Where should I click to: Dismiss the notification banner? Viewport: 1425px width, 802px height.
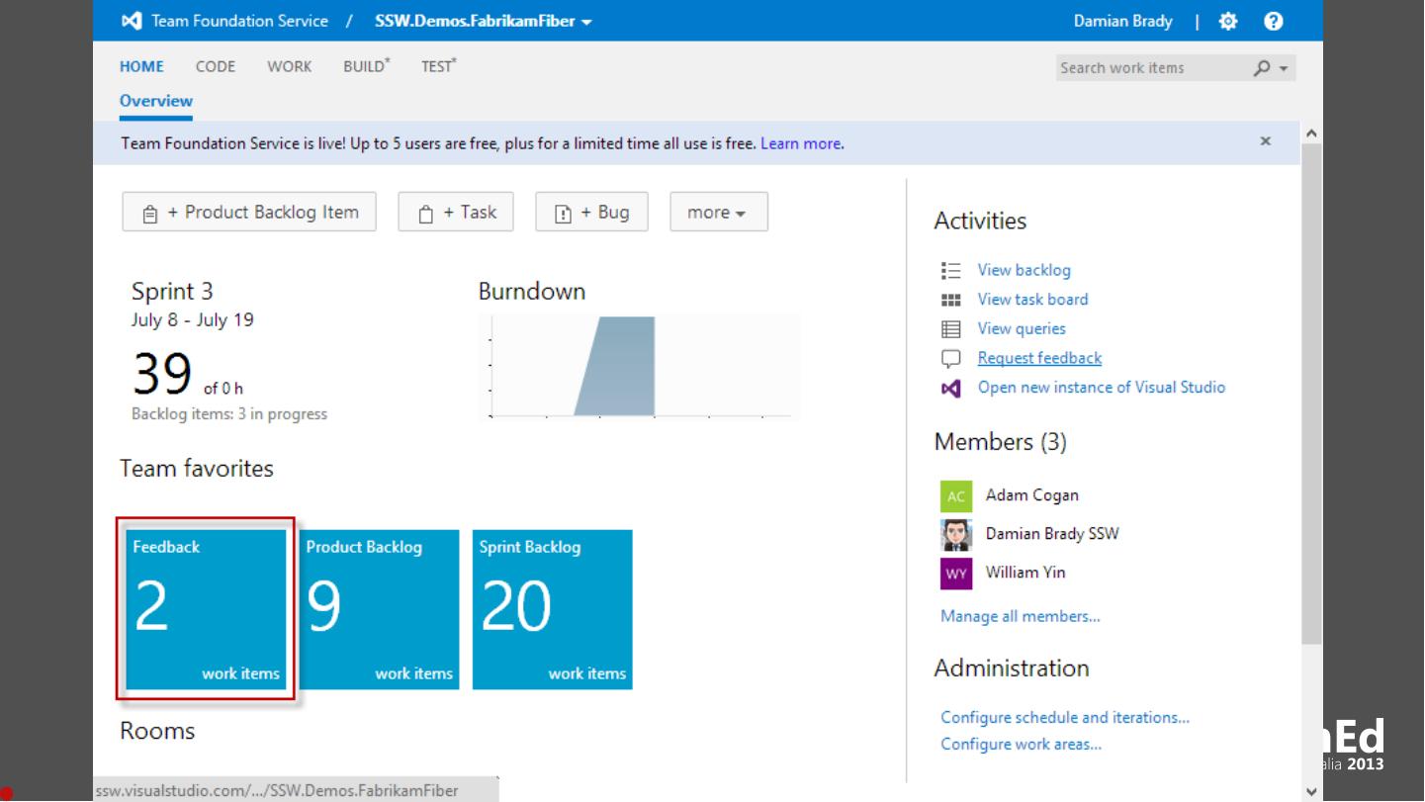tap(1265, 141)
